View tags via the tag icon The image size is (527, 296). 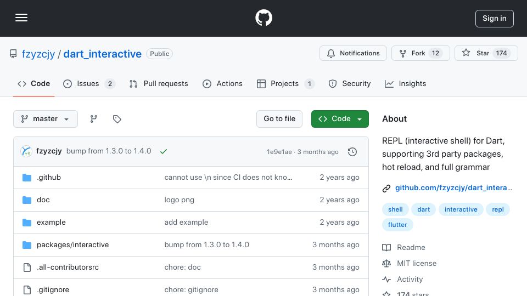(117, 119)
